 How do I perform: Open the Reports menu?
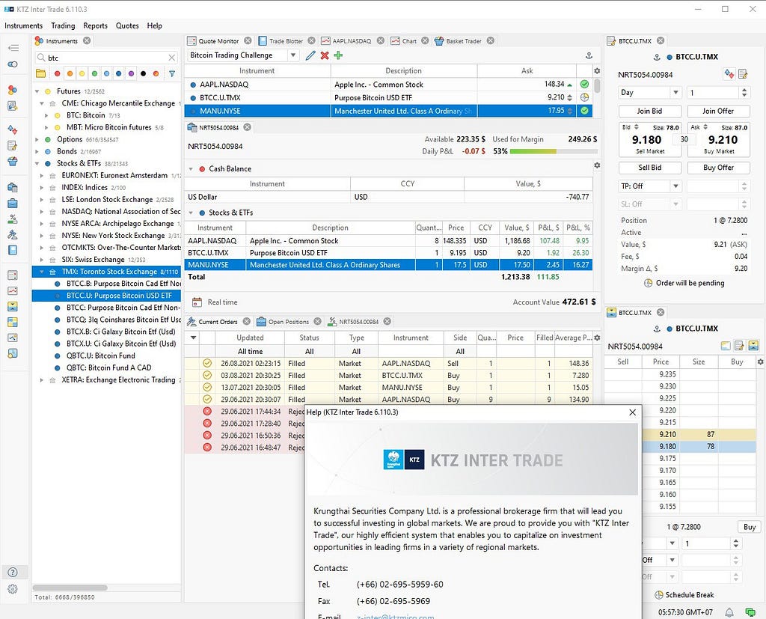click(95, 25)
